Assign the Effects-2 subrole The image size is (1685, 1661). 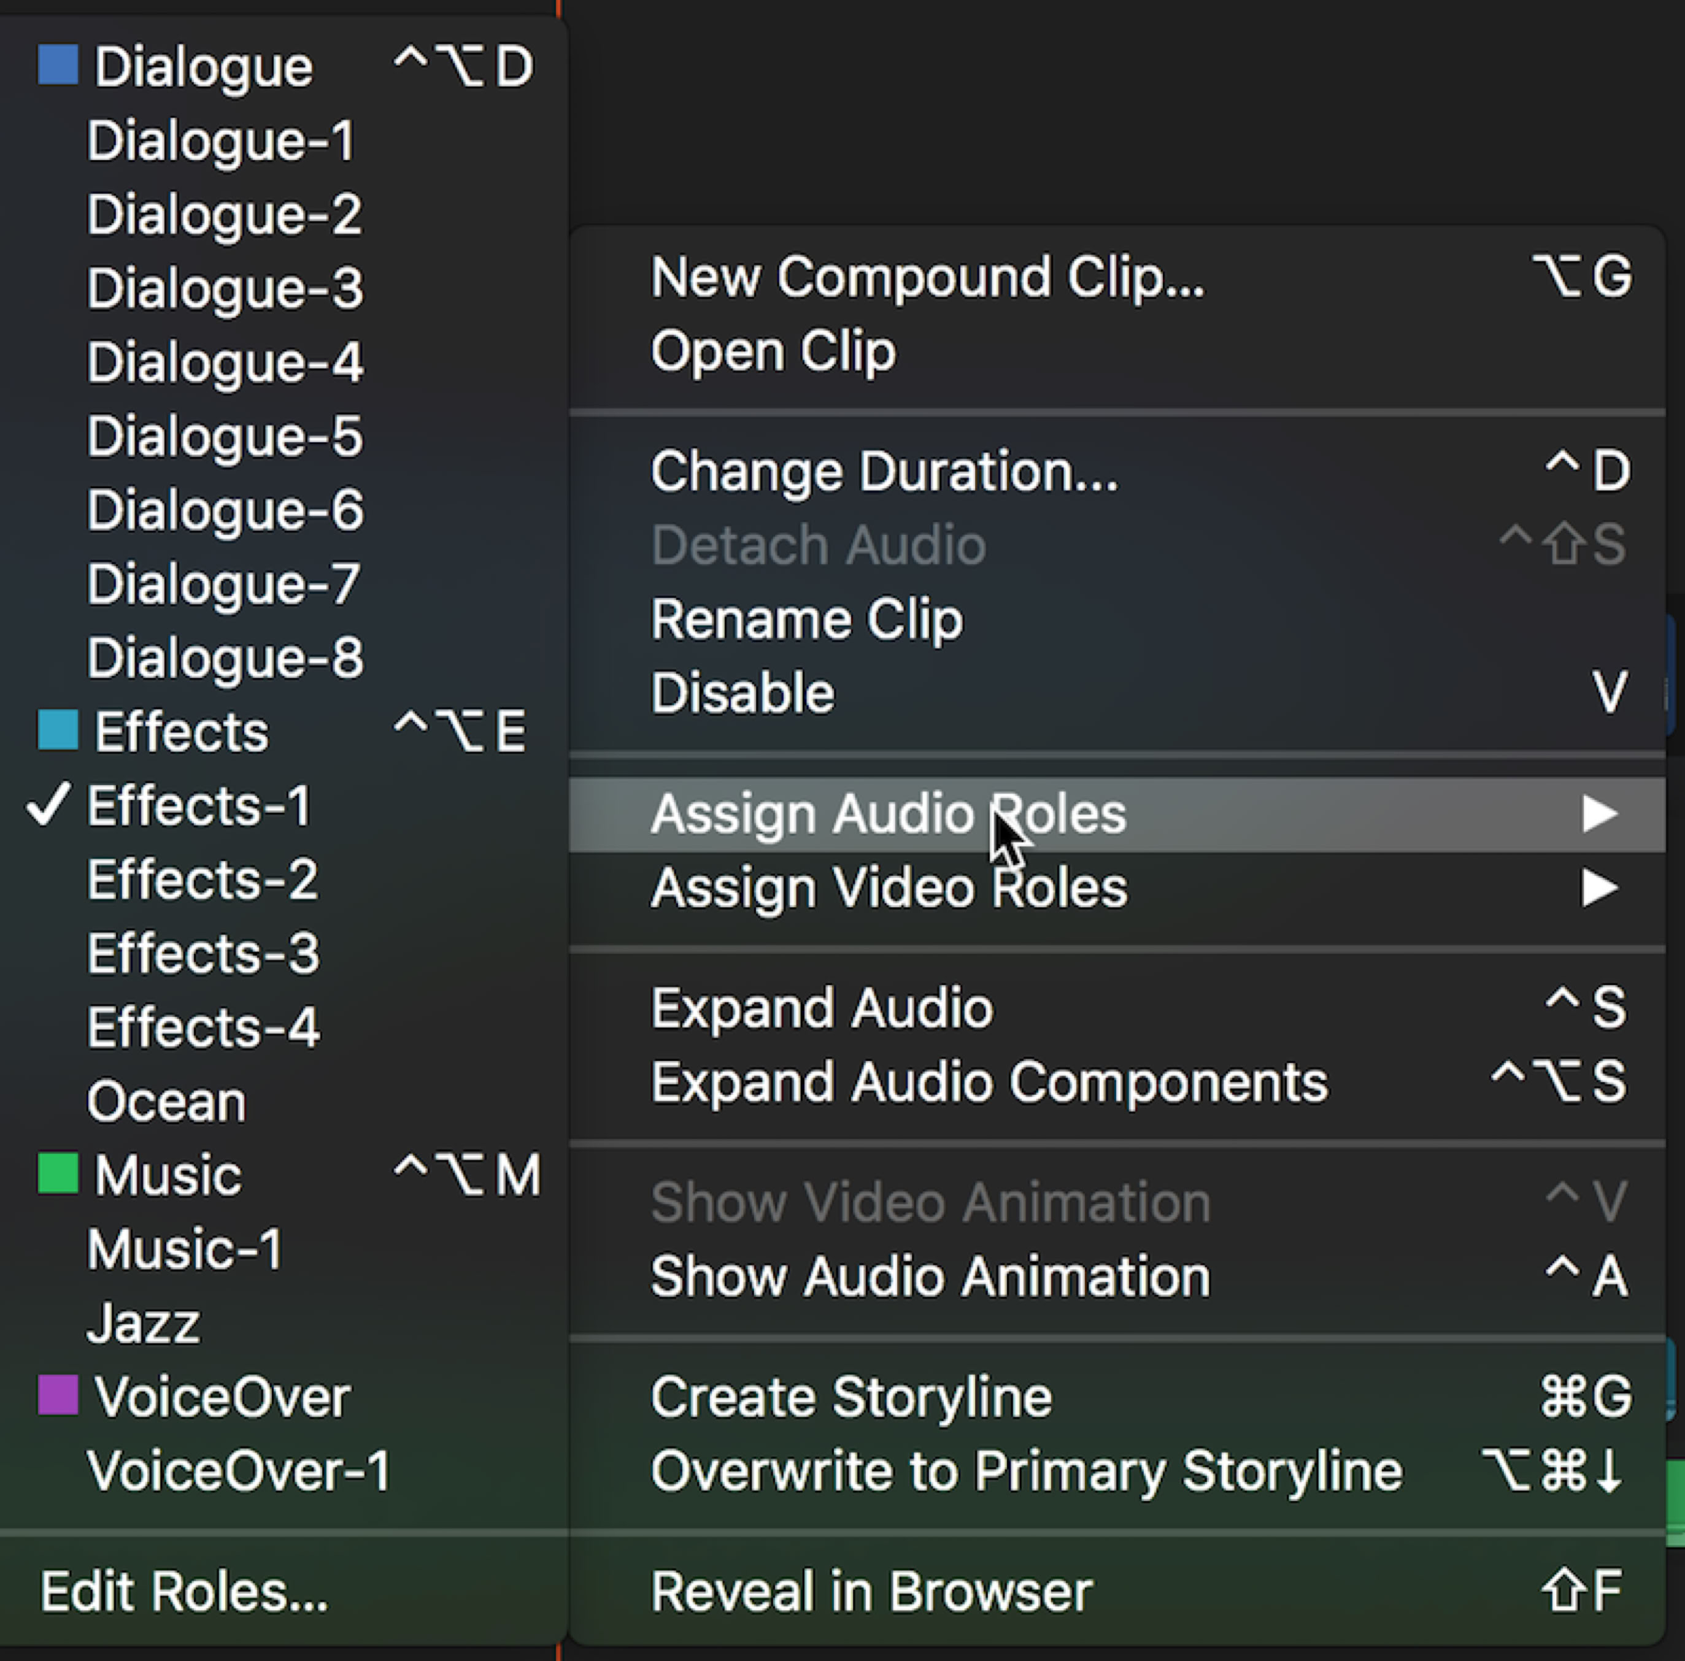click(x=202, y=879)
